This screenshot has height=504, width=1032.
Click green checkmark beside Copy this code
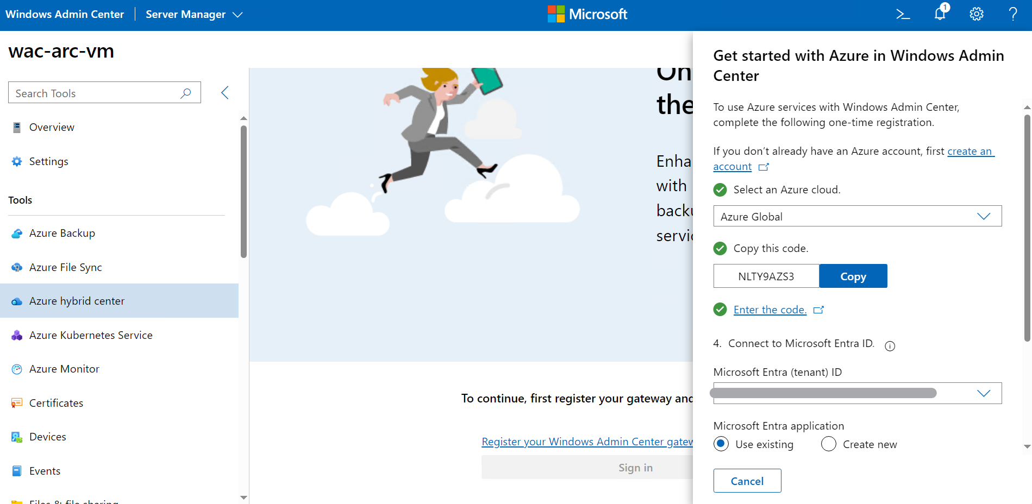tap(720, 248)
